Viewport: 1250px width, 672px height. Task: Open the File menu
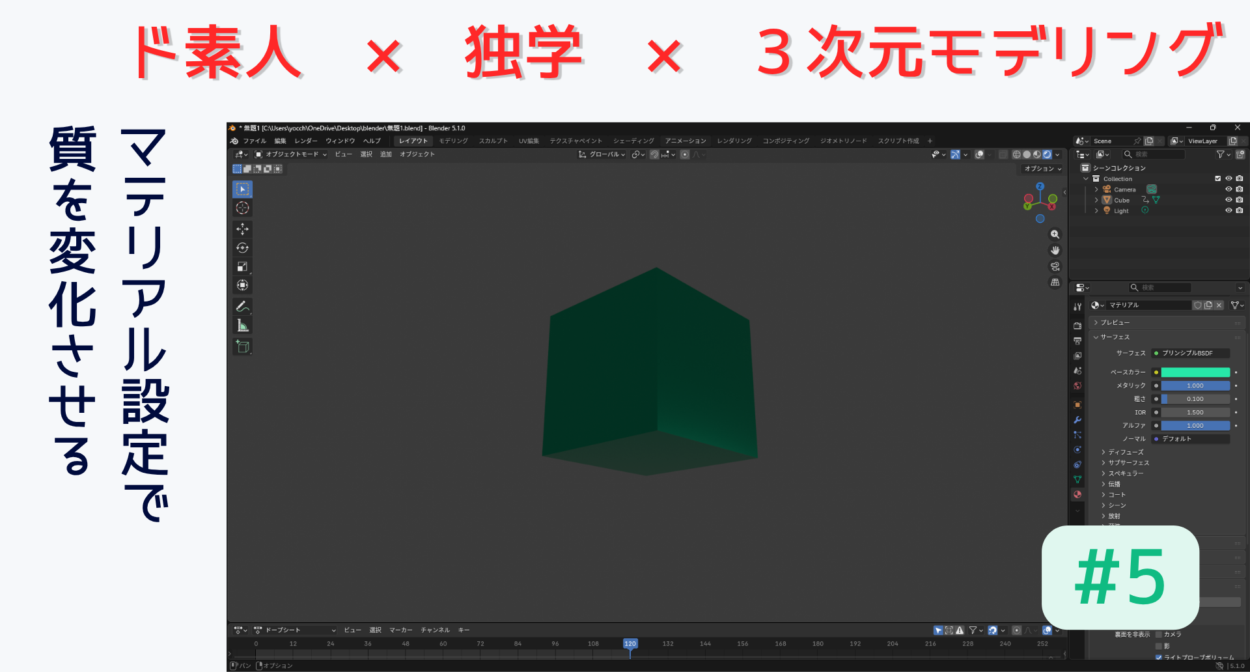(x=255, y=141)
